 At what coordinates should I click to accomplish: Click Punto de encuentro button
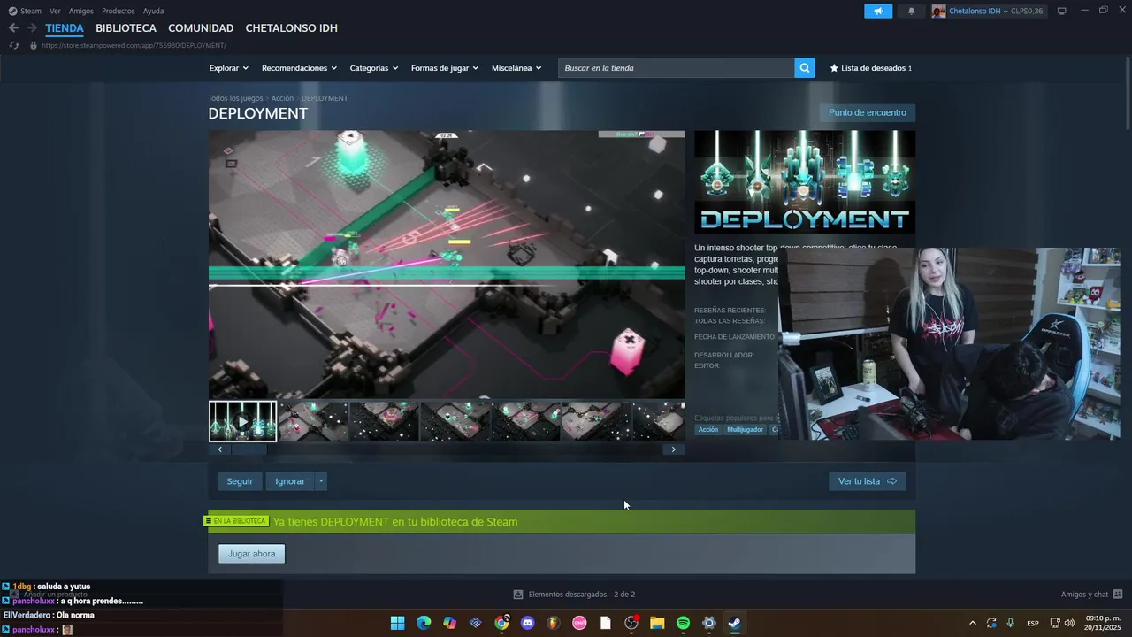pos(868,112)
